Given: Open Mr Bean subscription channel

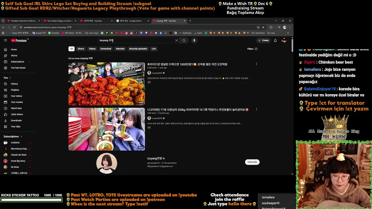Looking at the screenshot, I should coord(15,167).
